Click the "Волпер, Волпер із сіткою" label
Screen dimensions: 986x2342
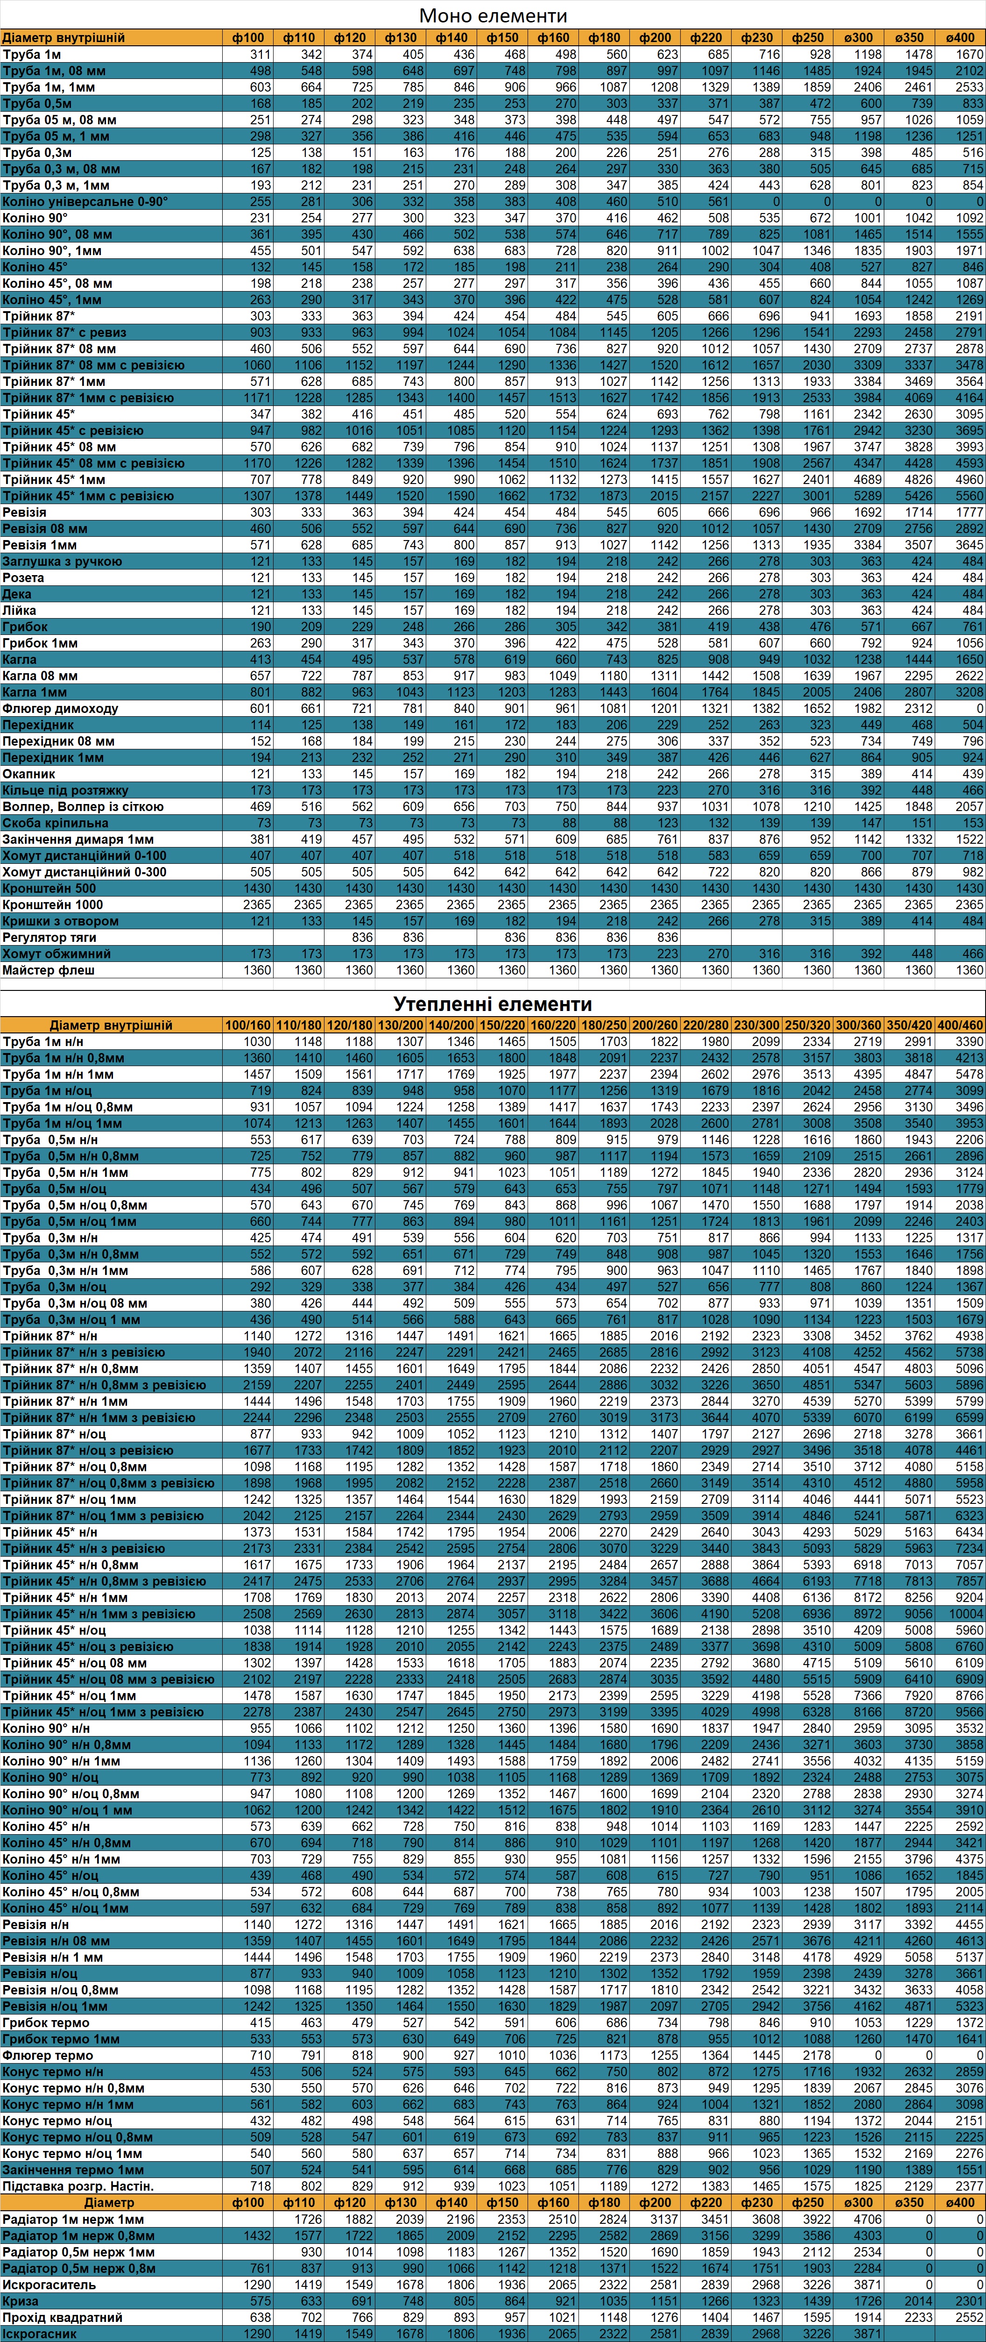83,806
